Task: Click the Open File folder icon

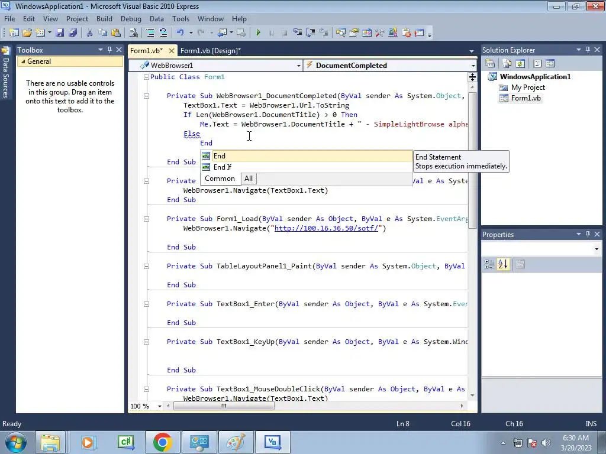Action: pyautogui.click(x=27, y=33)
